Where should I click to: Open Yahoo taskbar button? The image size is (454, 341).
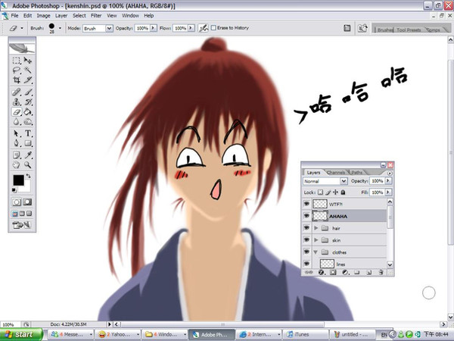(x=118, y=334)
